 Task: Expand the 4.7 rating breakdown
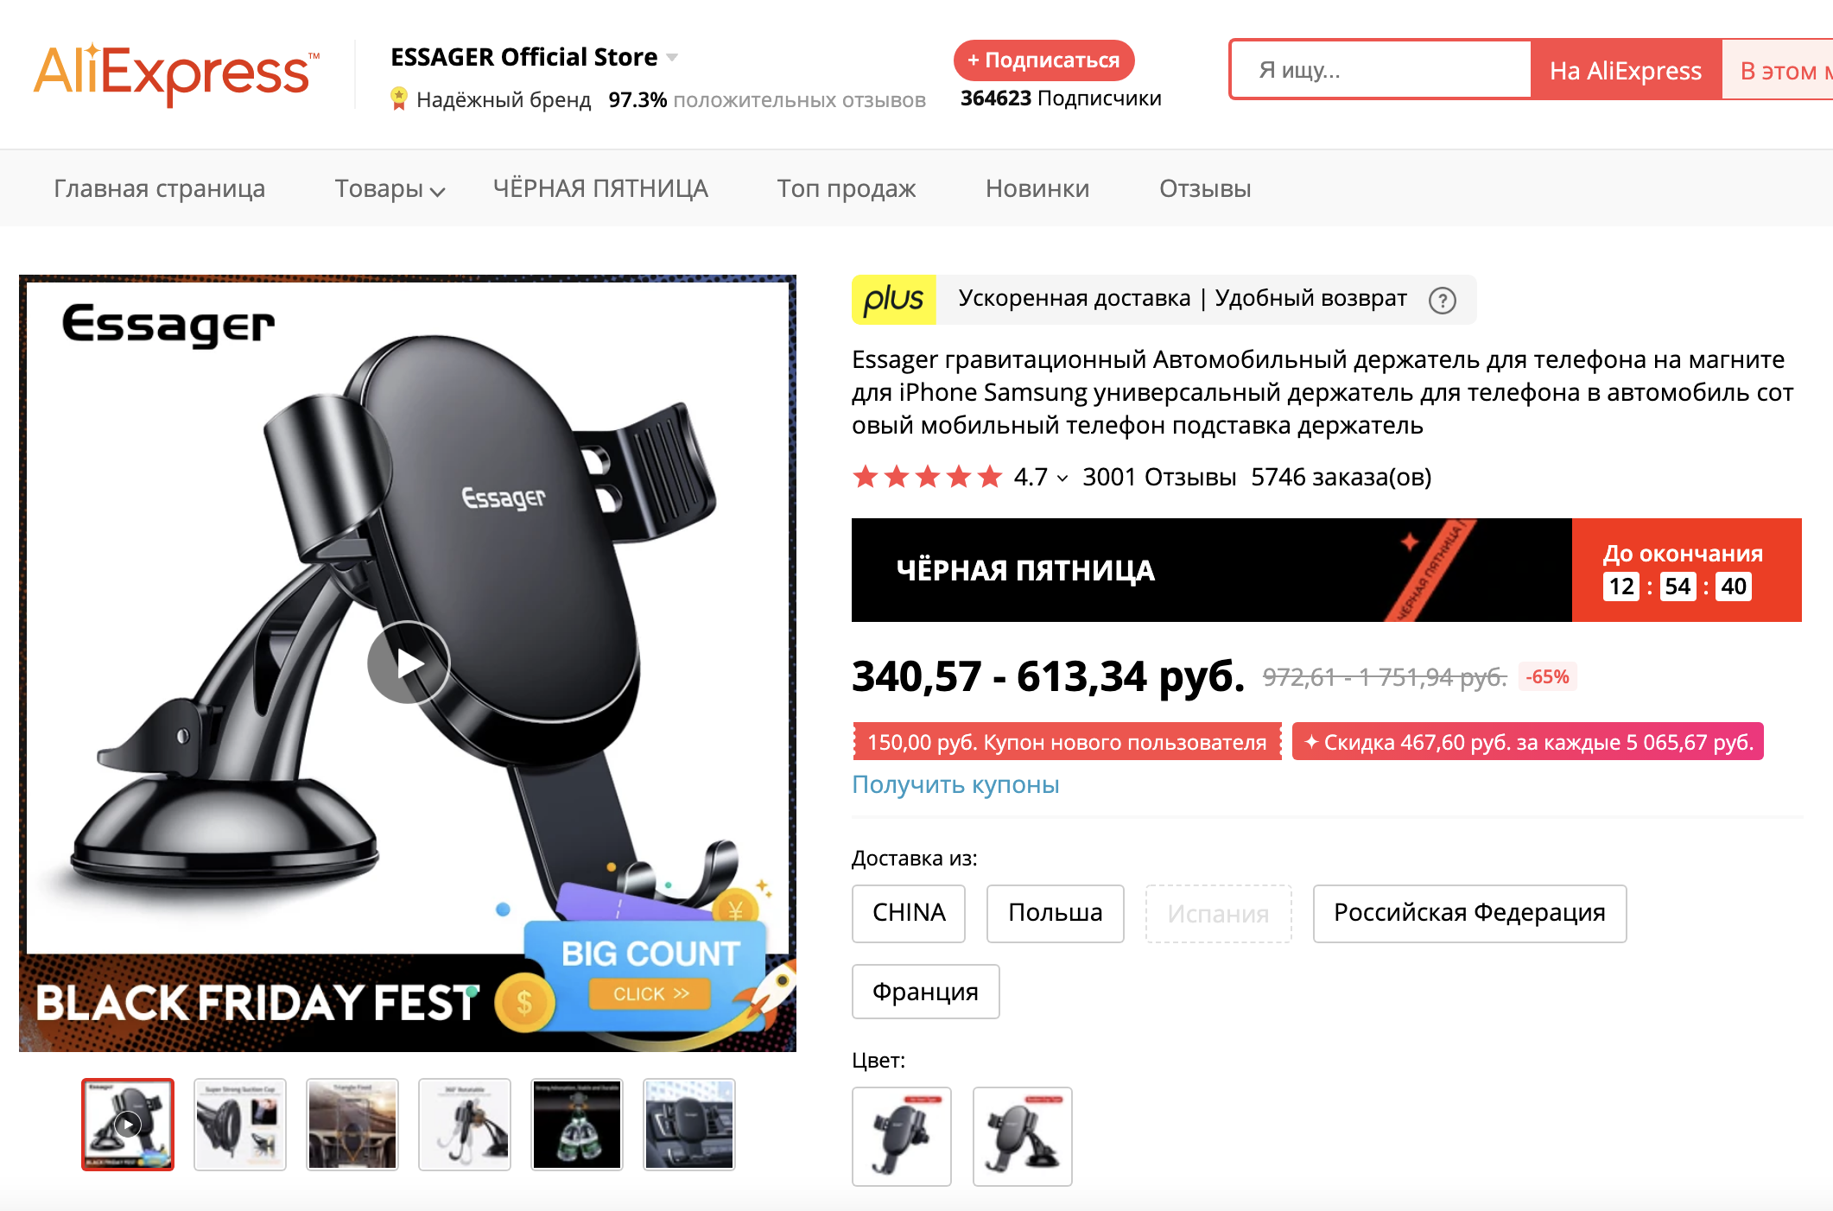click(1062, 479)
